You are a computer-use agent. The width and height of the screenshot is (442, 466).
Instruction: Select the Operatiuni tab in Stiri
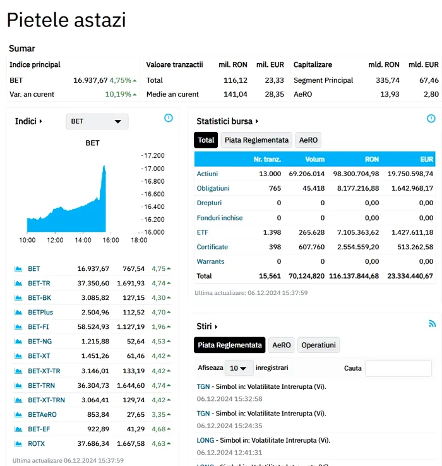click(x=319, y=345)
